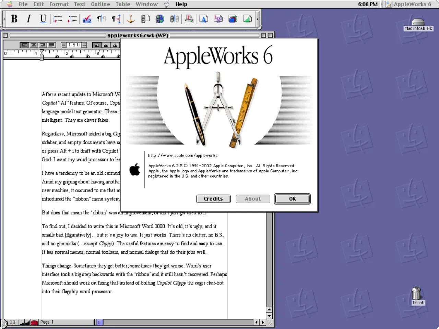
Task: Enable center text alignment in ruler
Action: click(33, 45)
